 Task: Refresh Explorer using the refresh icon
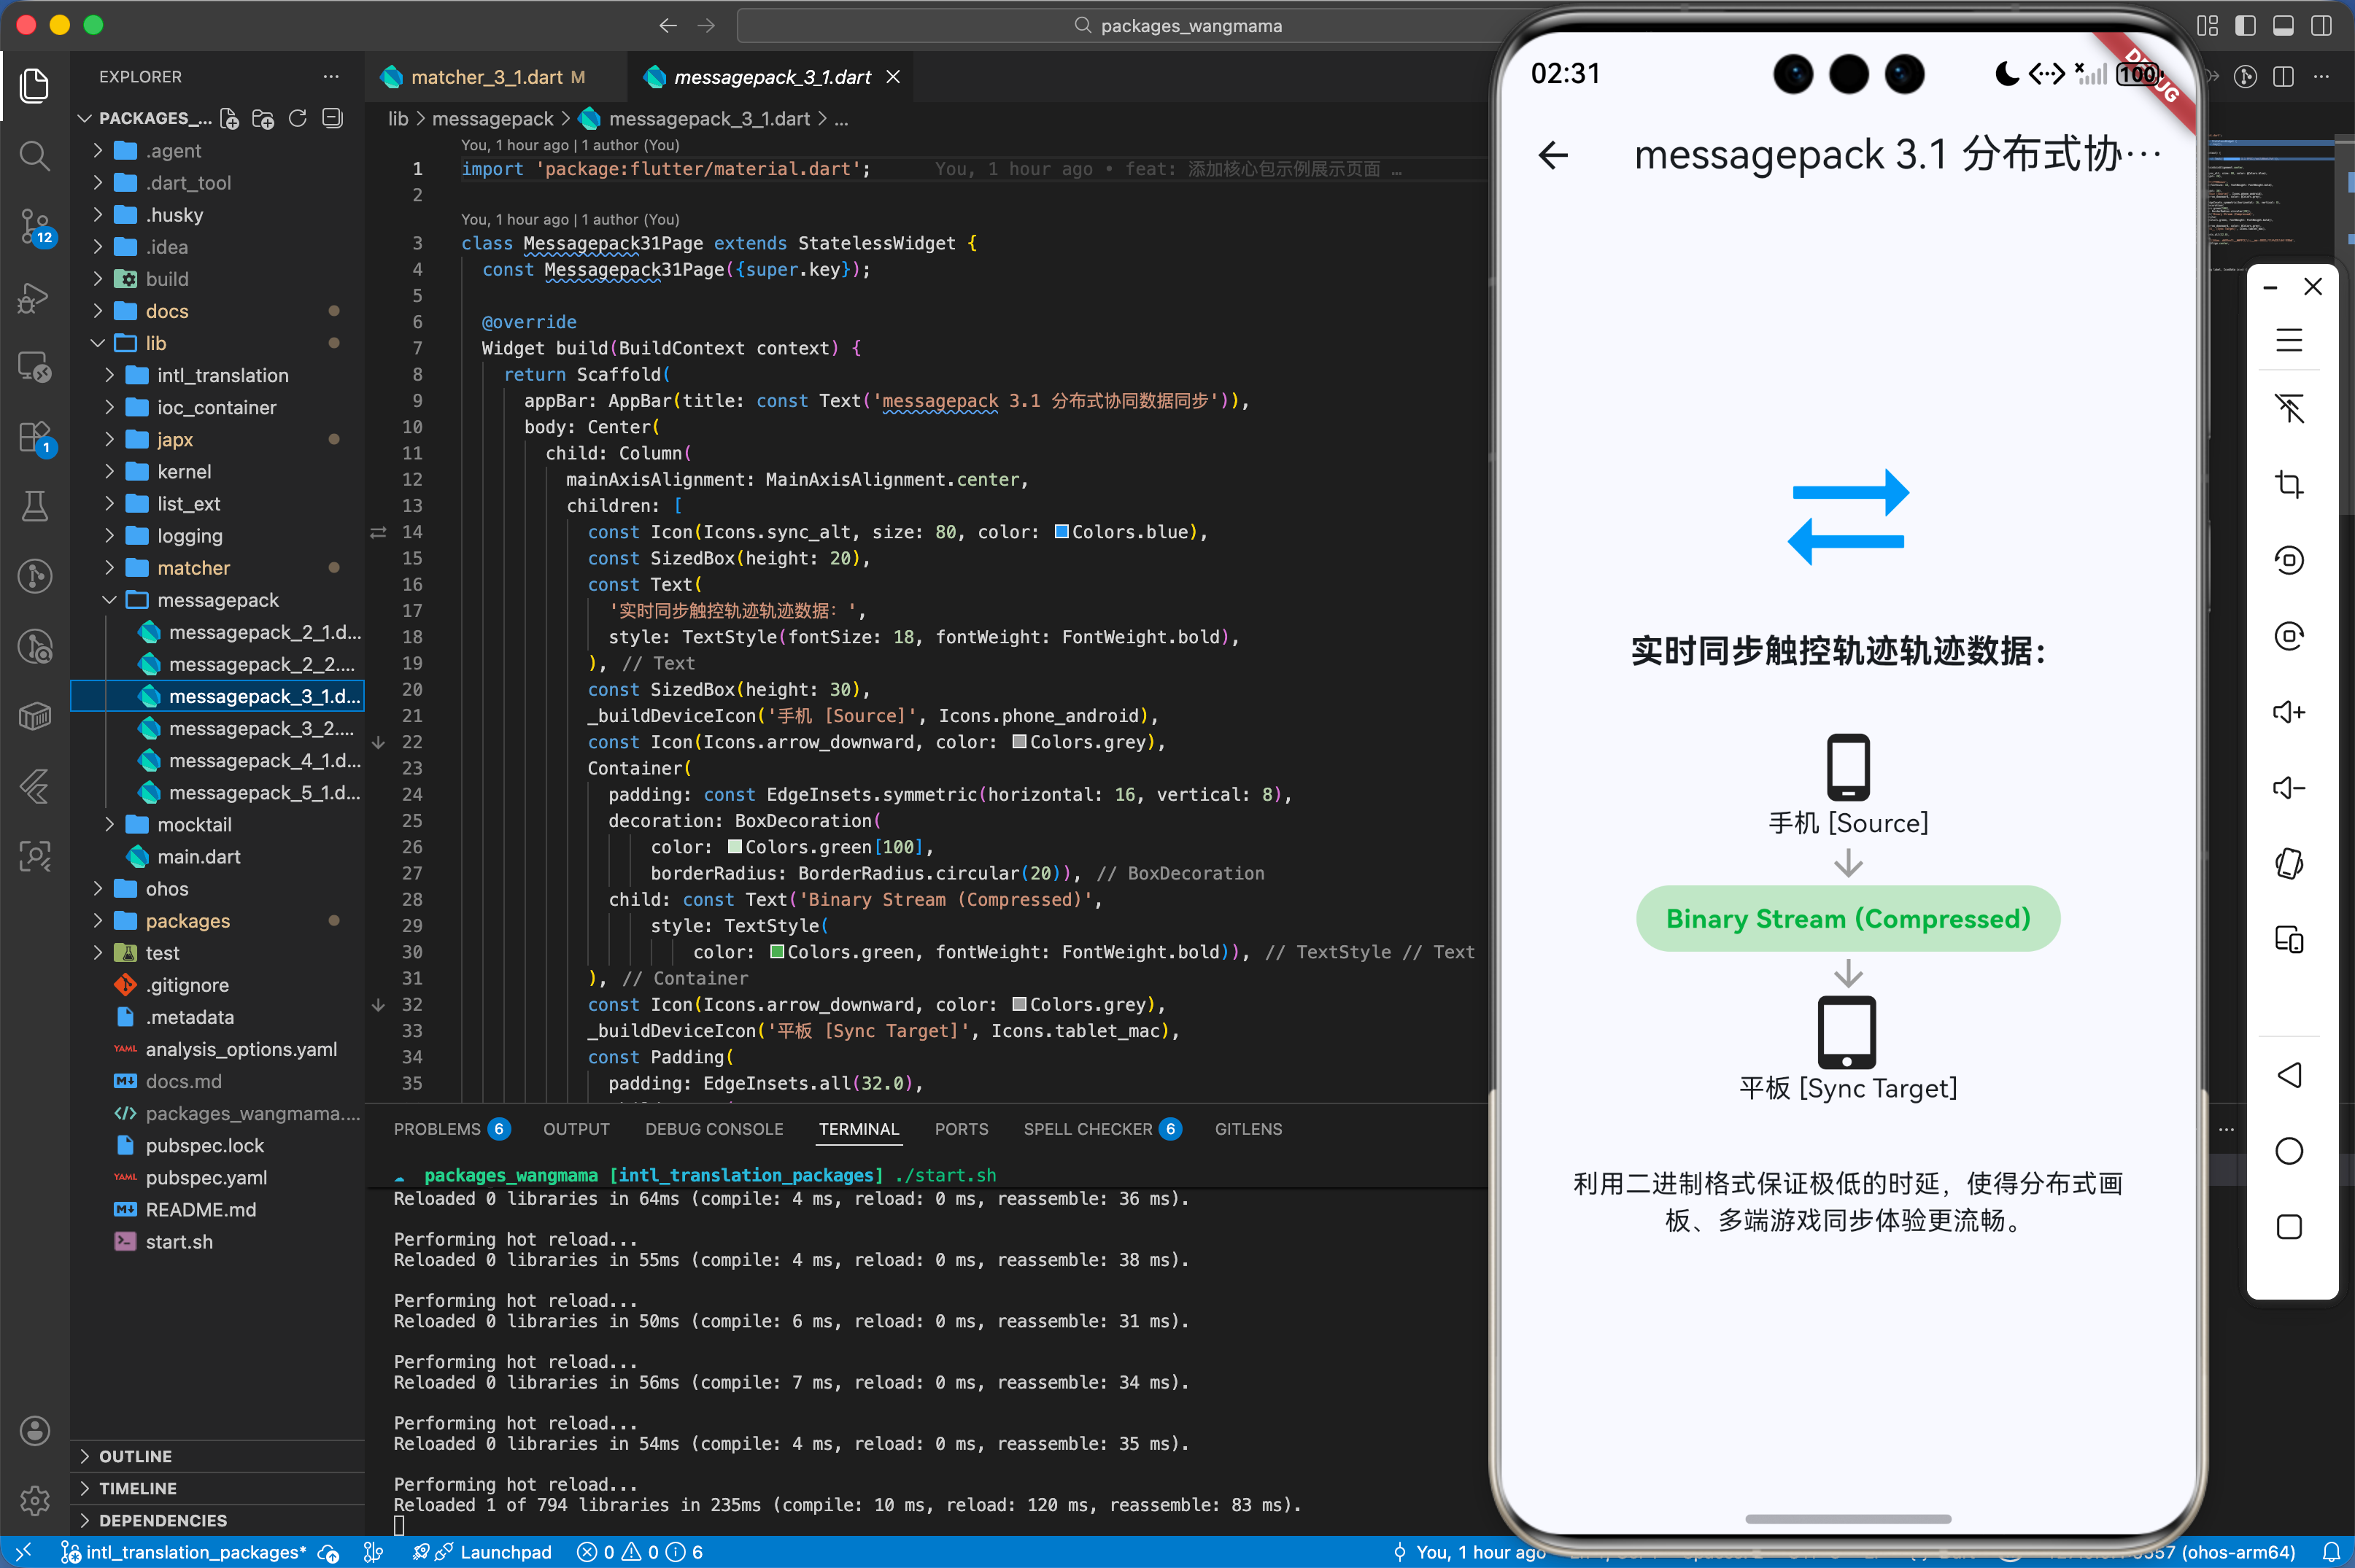[297, 119]
